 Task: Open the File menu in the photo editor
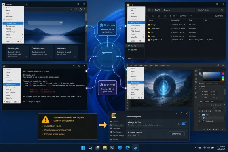coord(131,65)
